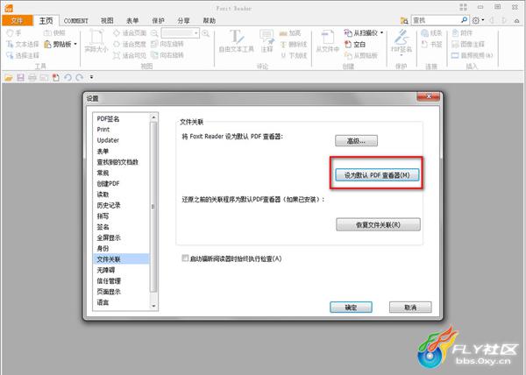This screenshot has width=526, height=375.
Task: Switch to the 表单 form tab
Action: click(132, 20)
